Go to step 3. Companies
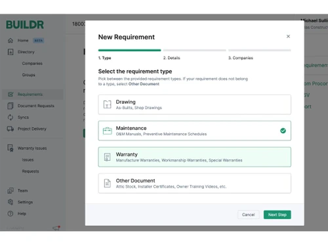 click(x=241, y=58)
